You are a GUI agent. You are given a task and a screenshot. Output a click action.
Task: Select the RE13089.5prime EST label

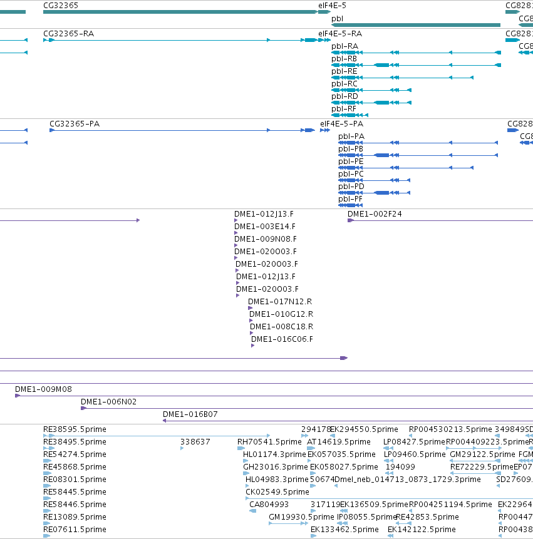(75, 517)
